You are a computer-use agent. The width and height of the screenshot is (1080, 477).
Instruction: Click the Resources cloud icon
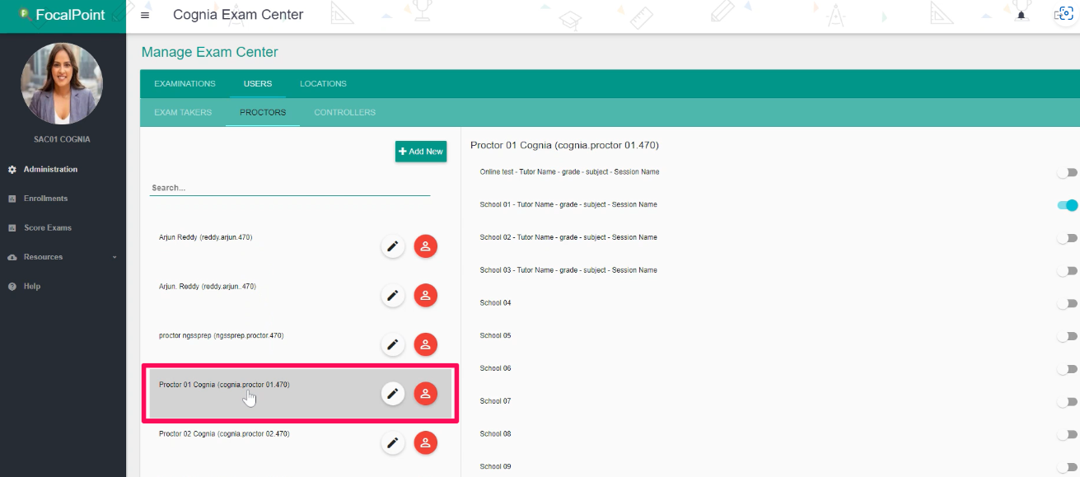pos(12,257)
